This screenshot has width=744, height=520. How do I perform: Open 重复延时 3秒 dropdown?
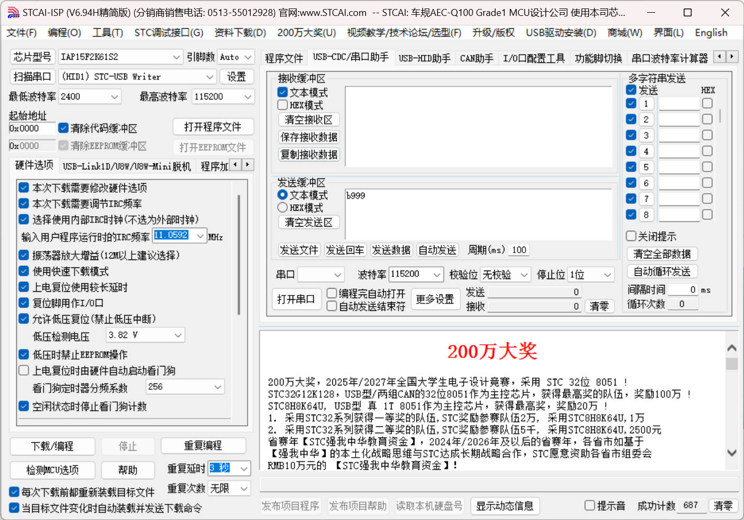pyautogui.click(x=244, y=469)
